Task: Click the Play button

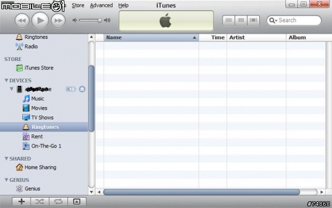Action: [40, 21]
